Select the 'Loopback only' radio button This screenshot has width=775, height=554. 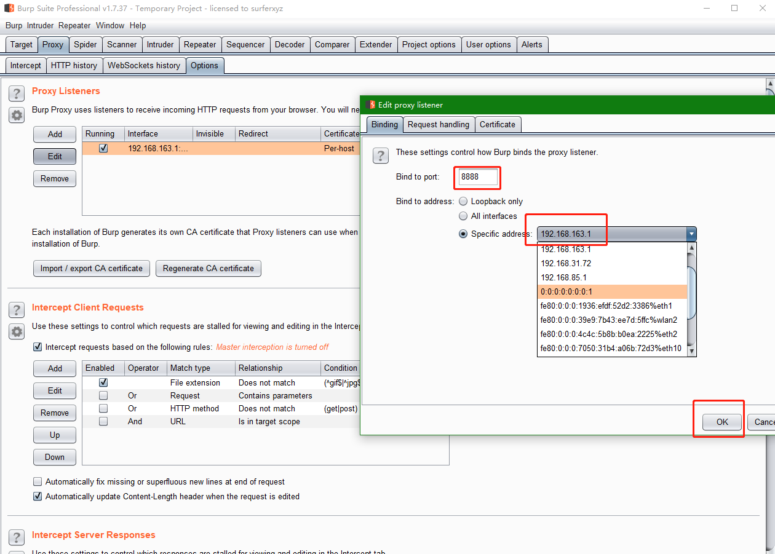[463, 201]
